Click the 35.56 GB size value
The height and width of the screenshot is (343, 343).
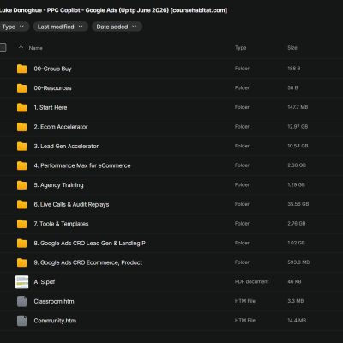[x=298, y=204]
